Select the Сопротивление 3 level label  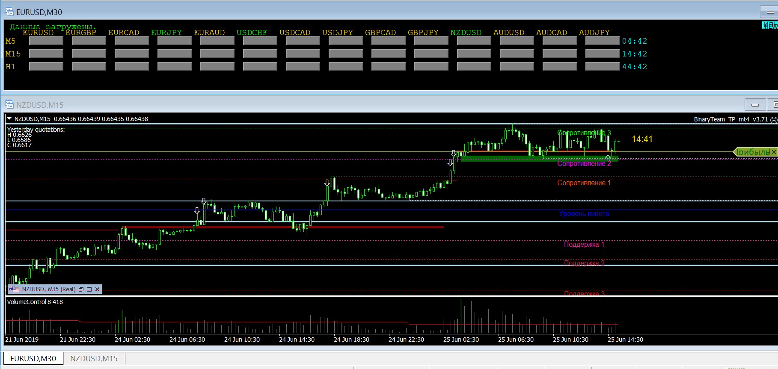click(x=584, y=133)
